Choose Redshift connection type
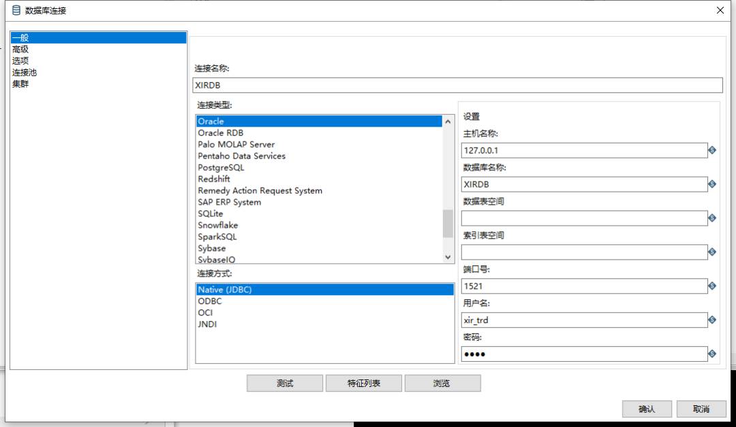Viewport: 736px width, 427px height. pyautogui.click(x=214, y=179)
